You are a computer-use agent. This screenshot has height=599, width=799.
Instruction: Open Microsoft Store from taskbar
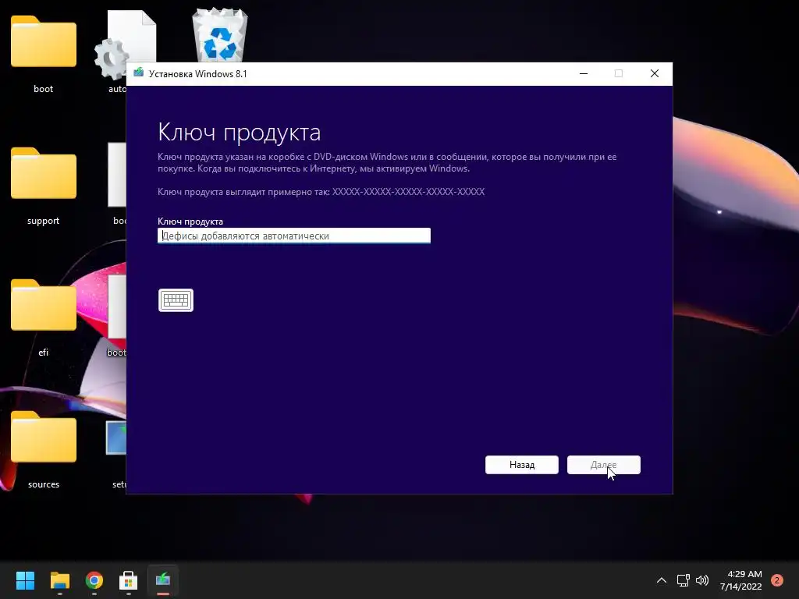[x=129, y=580]
